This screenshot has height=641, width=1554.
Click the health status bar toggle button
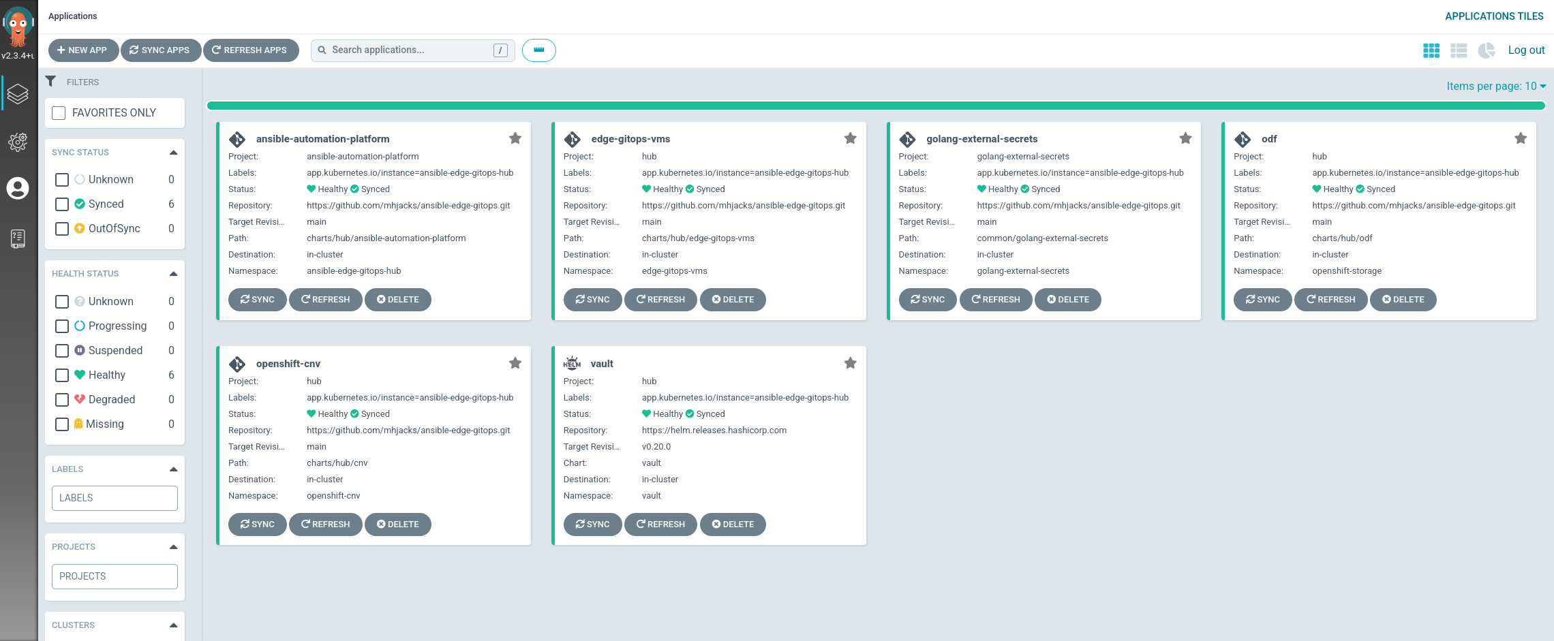pyautogui.click(x=539, y=50)
